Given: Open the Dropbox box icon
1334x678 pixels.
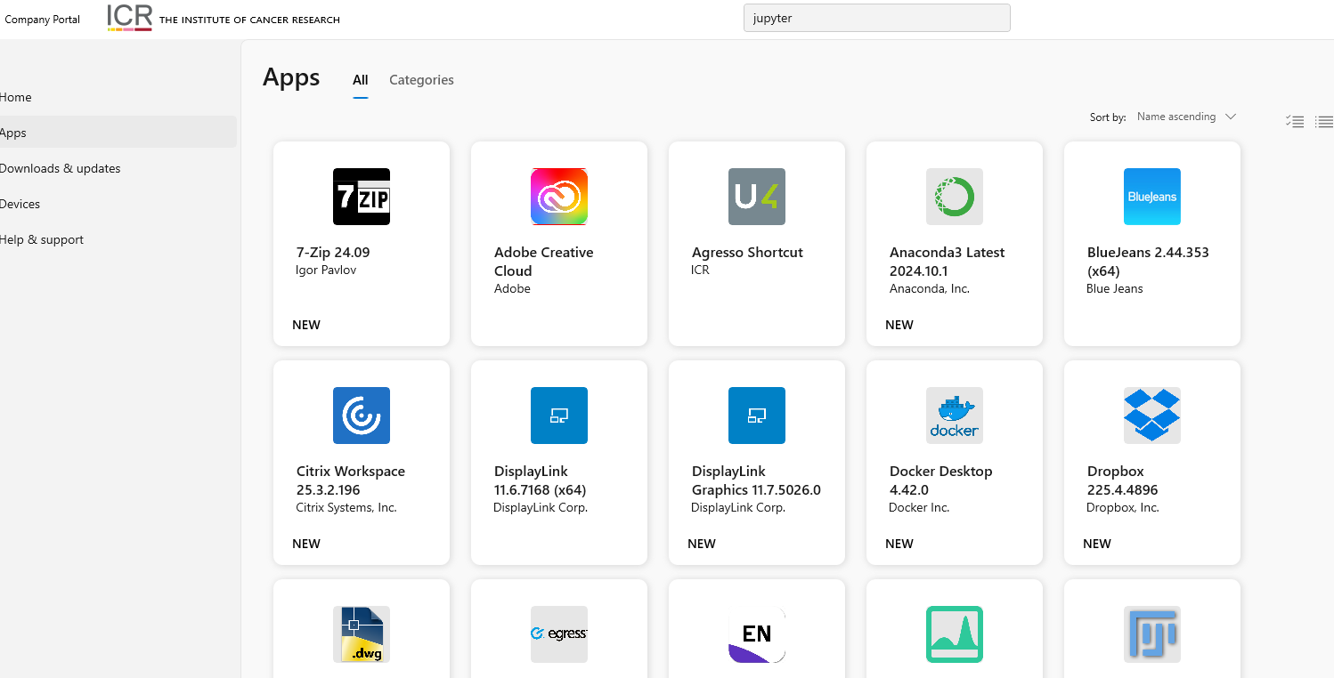Looking at the screenshot, I should pos(1152,416).
